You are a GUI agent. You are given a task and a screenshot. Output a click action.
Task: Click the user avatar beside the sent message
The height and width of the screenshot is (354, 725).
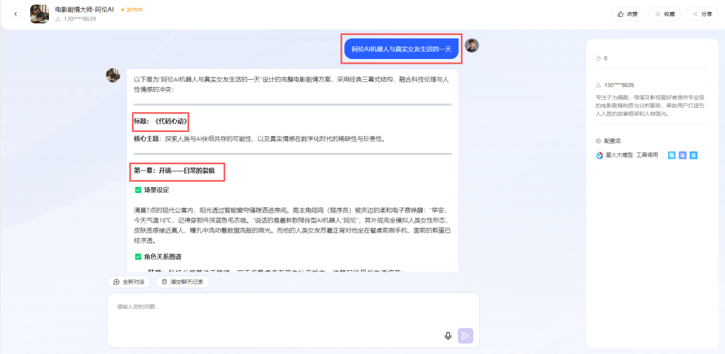click(x=472, y=46)
